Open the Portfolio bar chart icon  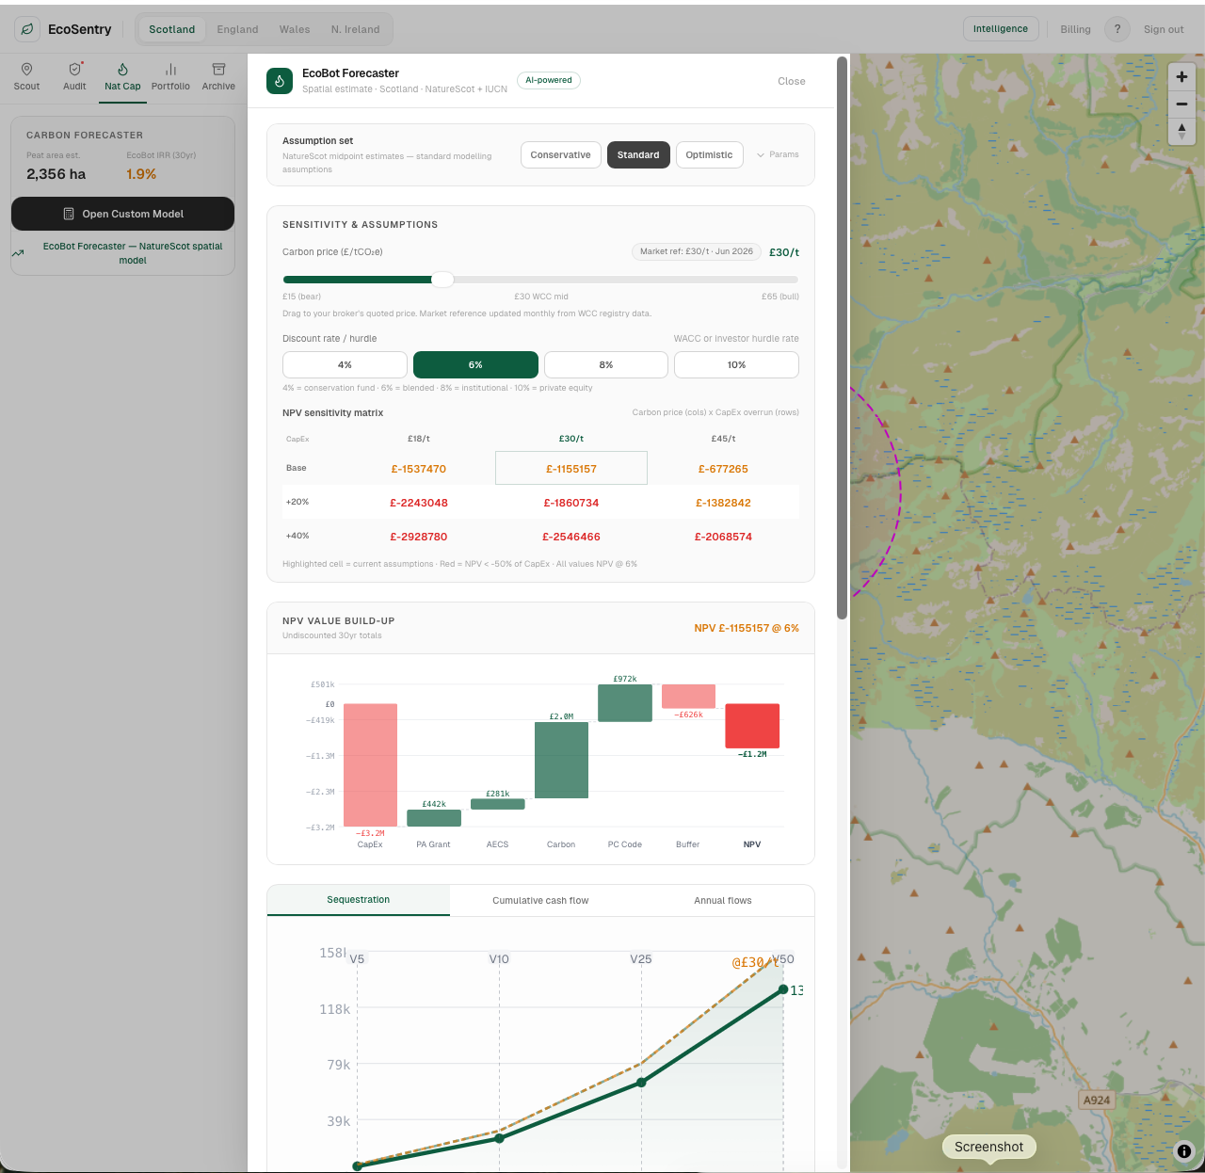(x=170, y=70)
